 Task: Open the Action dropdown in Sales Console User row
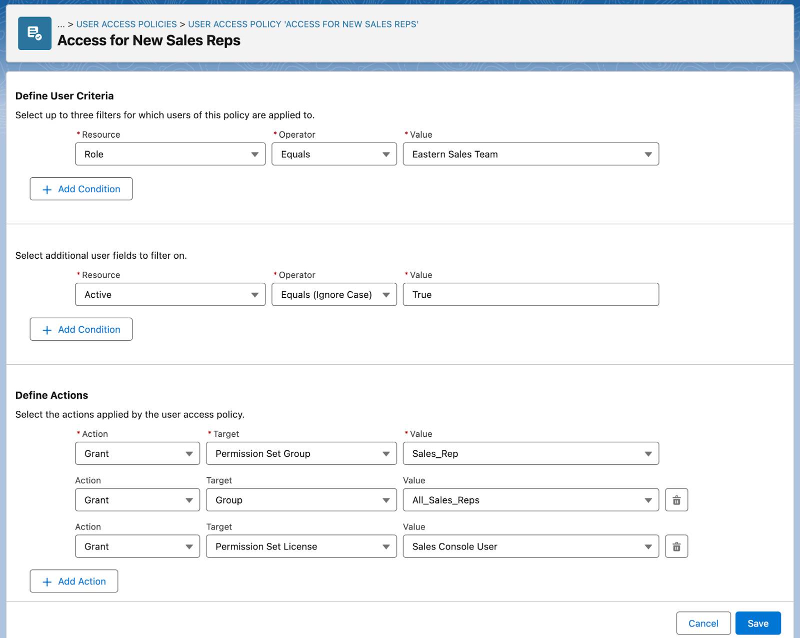coord(137,546)
